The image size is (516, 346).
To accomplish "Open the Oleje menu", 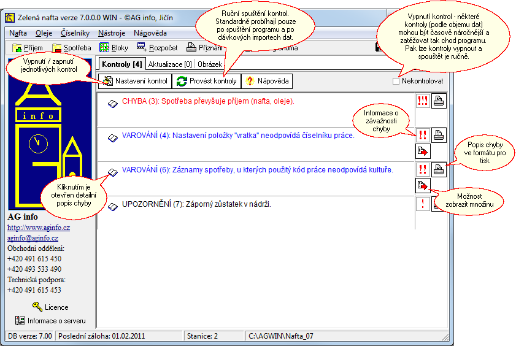I will click(x=44, y=33).
